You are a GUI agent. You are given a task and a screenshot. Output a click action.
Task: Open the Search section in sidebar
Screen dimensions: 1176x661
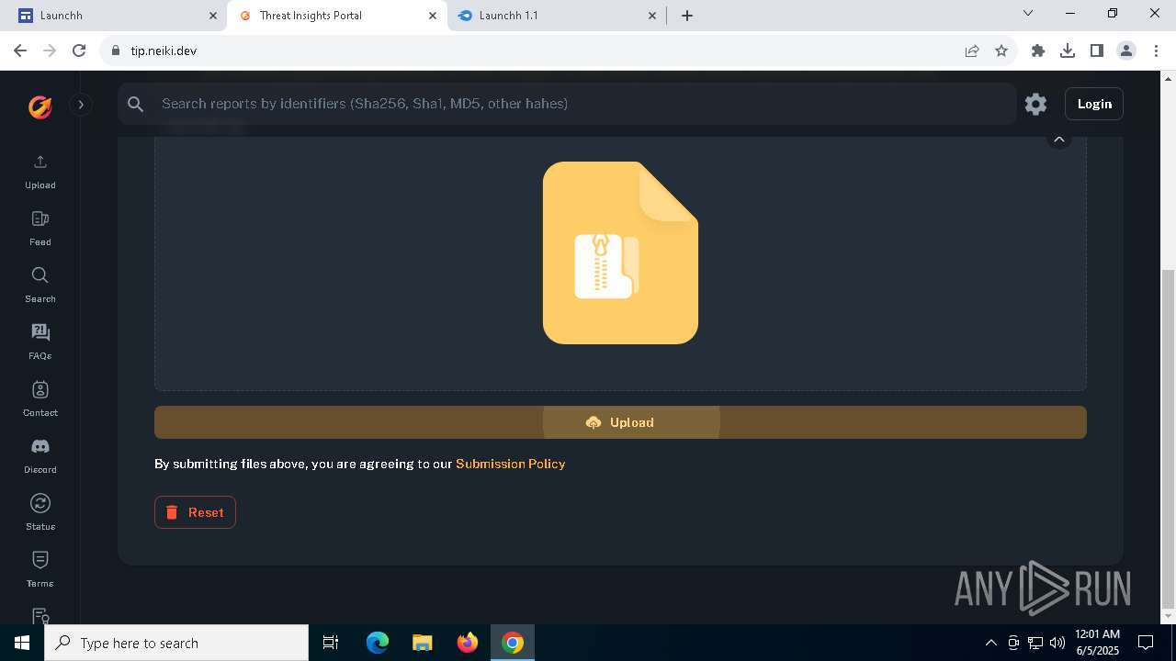(40, 286)
